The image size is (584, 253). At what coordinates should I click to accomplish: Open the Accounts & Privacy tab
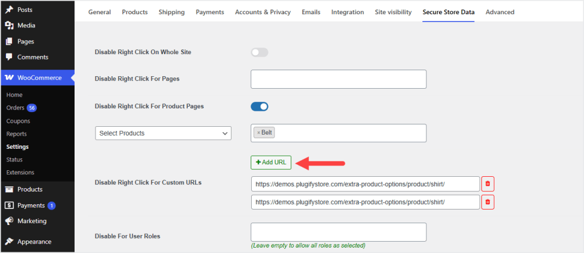point(263,13)
